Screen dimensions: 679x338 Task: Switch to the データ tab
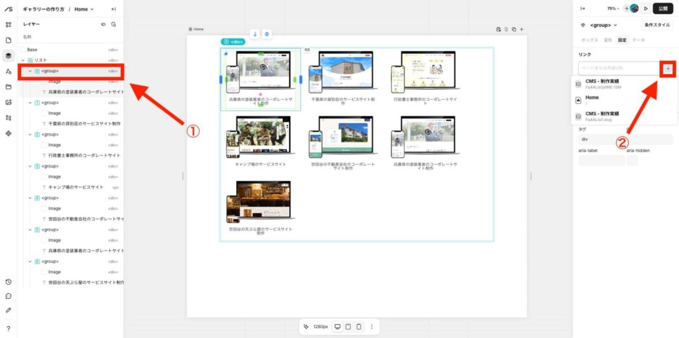tap(638, 40)
